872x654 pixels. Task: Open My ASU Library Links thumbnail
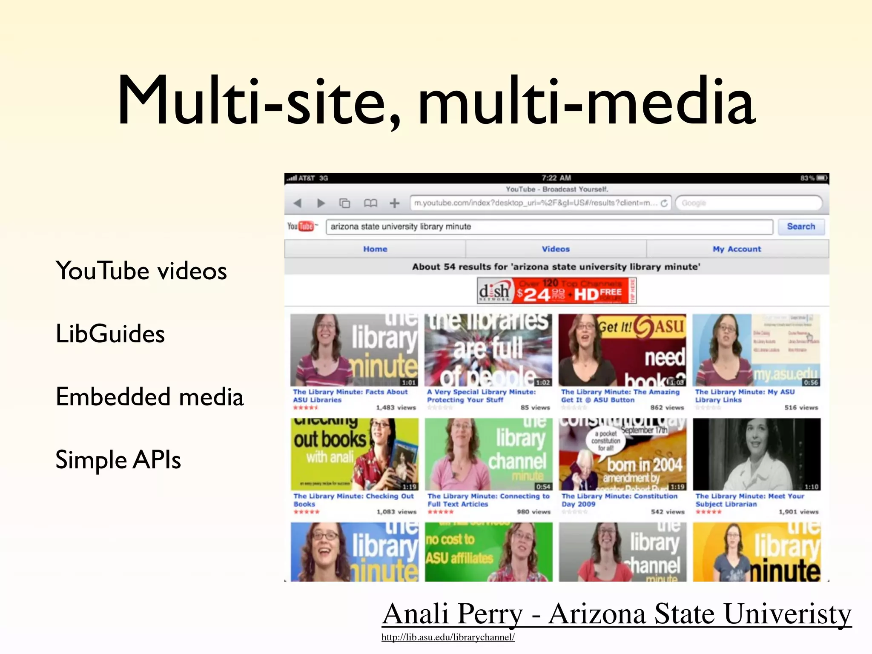click(x=756, y=350)
